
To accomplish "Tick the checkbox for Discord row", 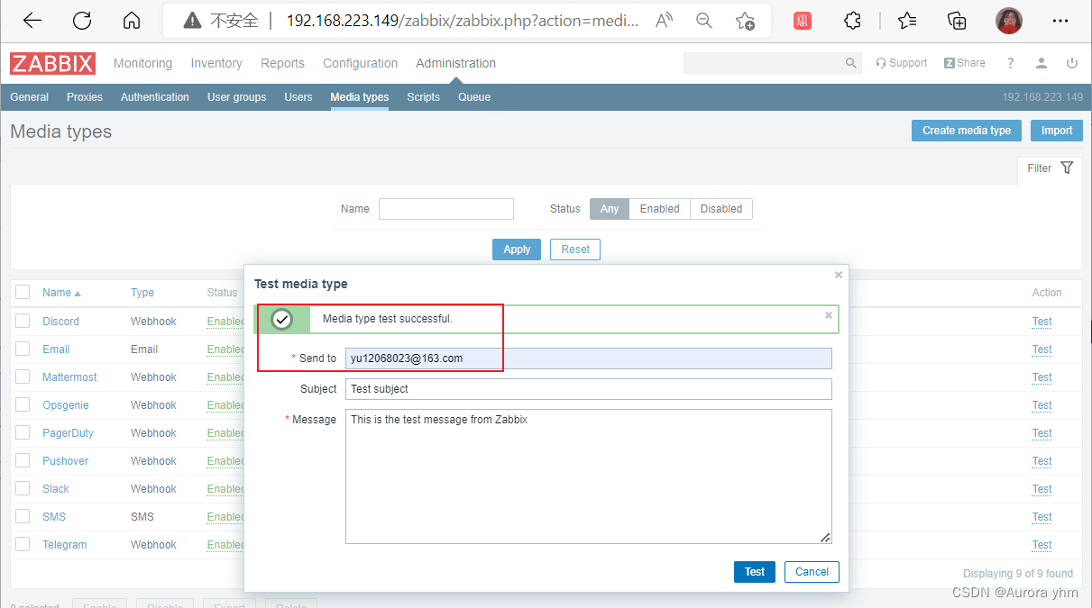I will pos(23,321).
